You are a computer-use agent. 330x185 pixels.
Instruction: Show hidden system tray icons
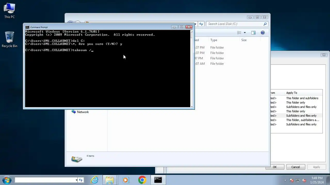pyautogui.click(x=285, y=180)
